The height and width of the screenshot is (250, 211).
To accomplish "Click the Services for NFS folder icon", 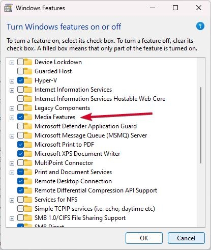I will point(28,200).
